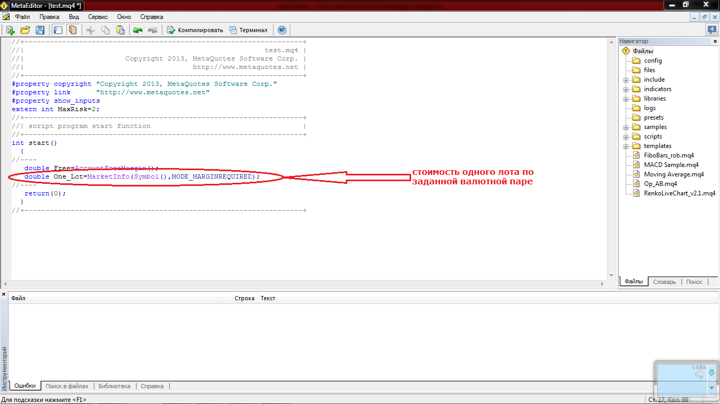Select MACD Sample.mq4 file in Navigator

tap(671, 165)
